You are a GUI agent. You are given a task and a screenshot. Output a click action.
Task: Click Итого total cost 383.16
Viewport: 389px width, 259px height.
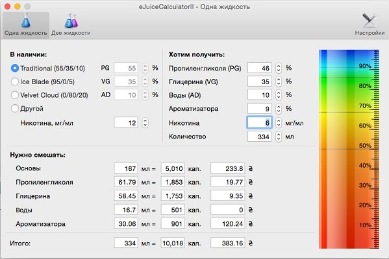pos(228,243)
